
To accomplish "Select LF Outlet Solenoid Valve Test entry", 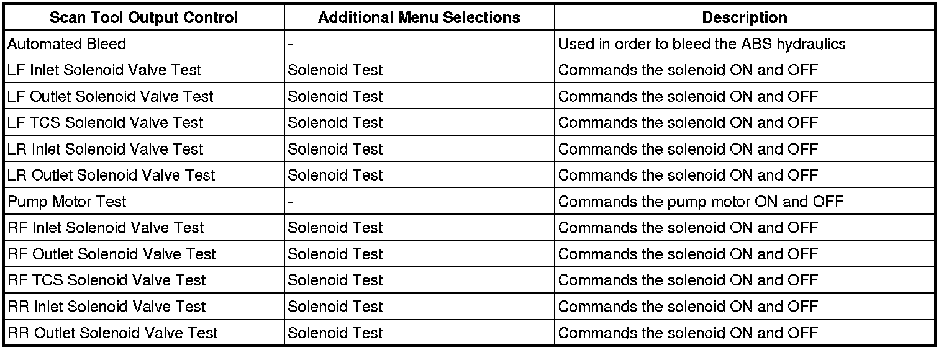I will point(111,97).
